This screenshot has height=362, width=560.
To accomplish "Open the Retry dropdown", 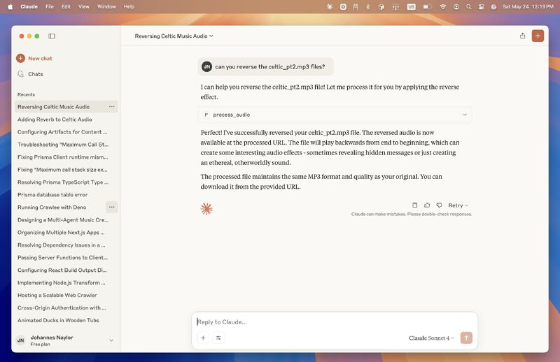I will (x=458, y=205).
